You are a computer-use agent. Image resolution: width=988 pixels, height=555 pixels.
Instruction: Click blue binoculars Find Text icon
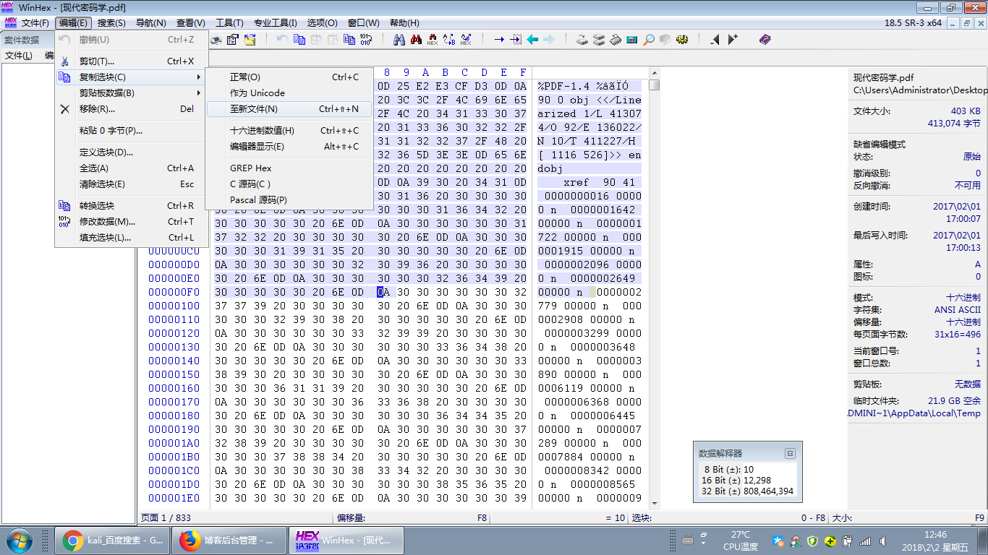coord(399,40)
